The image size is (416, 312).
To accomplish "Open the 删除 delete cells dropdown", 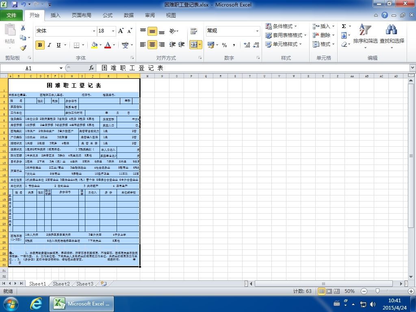I will [x=333, y=35].
